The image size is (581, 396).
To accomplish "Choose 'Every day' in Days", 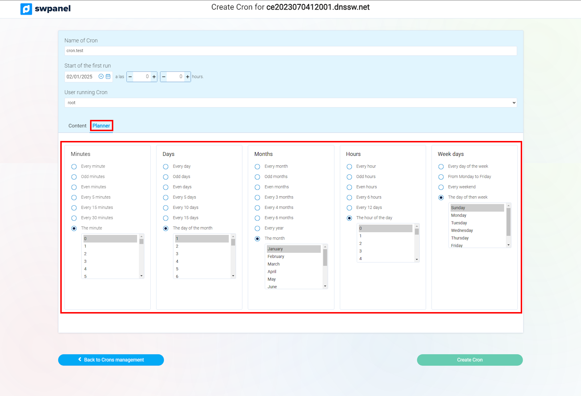I will tap(166, 167).
